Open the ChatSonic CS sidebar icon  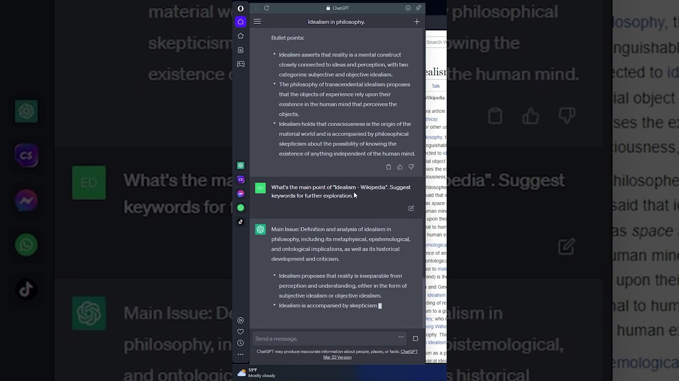240,180
